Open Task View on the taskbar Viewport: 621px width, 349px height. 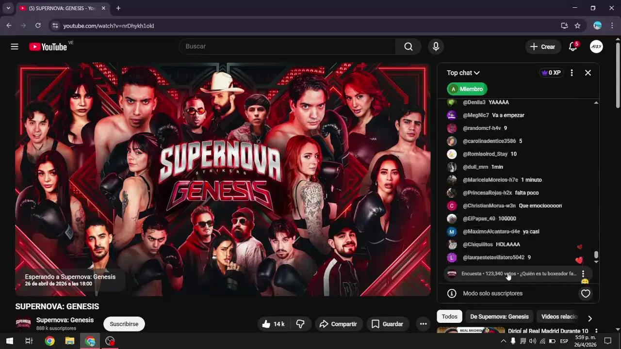pos(29,341)
